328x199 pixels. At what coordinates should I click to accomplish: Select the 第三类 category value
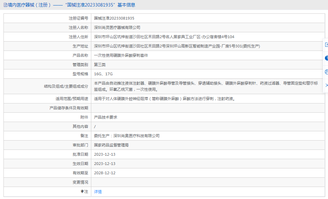100,65
